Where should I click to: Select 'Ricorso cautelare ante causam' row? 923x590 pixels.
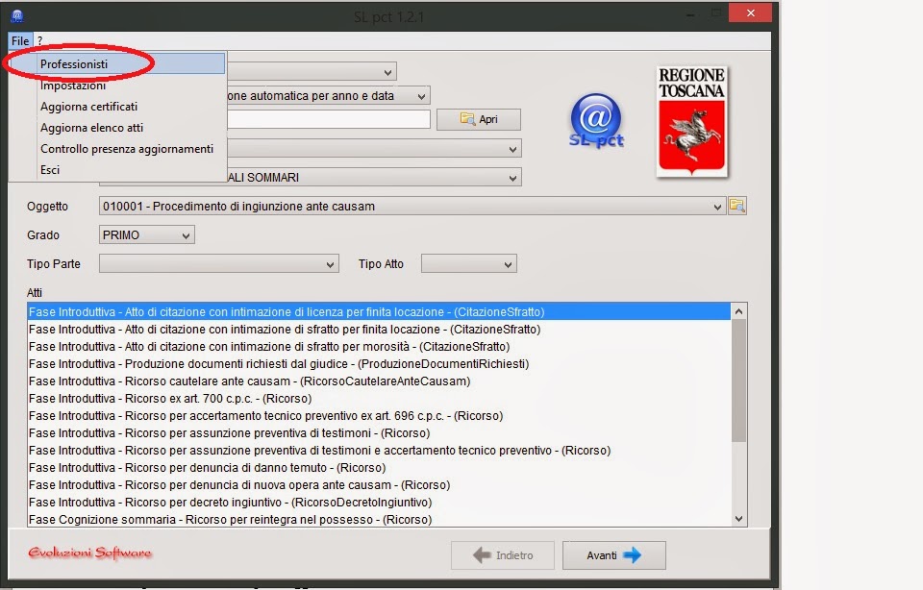coord(379,381)
